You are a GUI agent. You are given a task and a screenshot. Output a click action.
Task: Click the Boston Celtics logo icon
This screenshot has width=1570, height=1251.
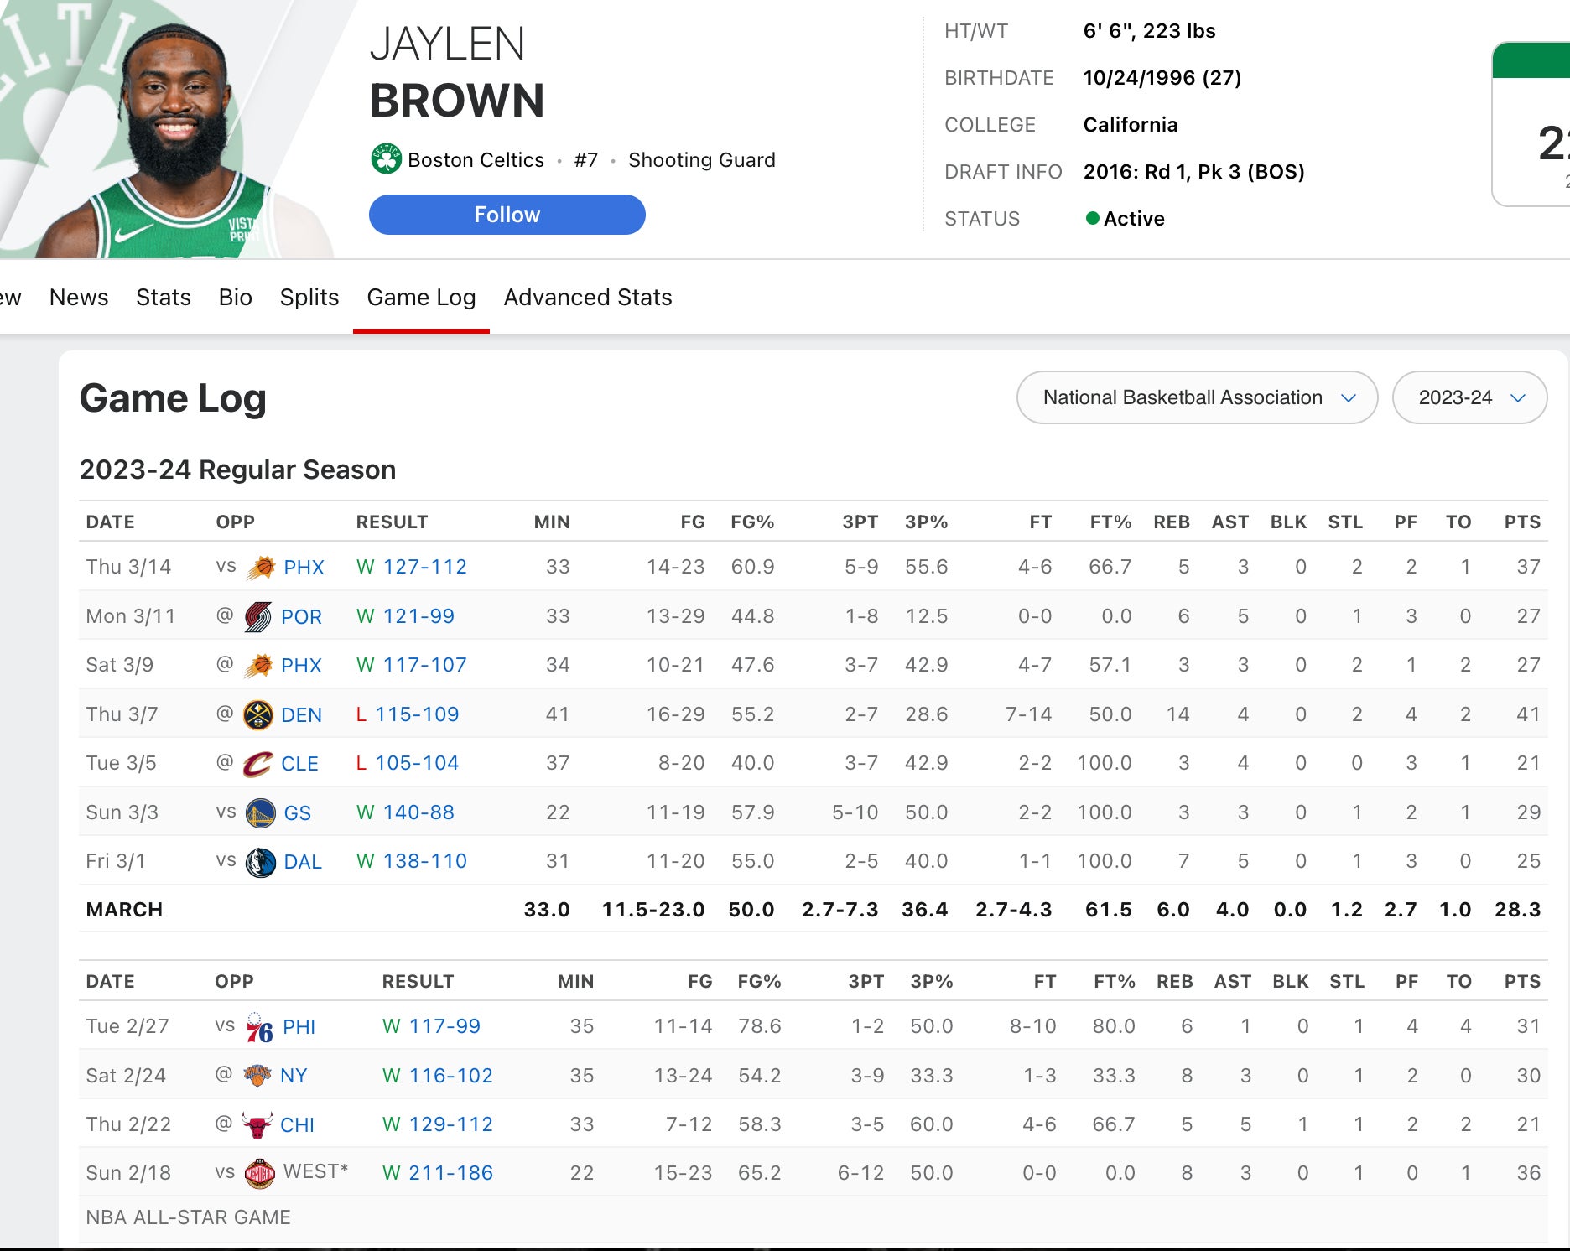pos(386,159)
